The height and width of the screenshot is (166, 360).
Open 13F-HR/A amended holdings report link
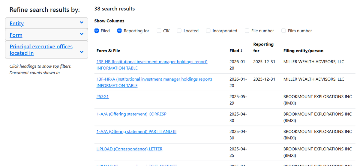click(154, 82)
